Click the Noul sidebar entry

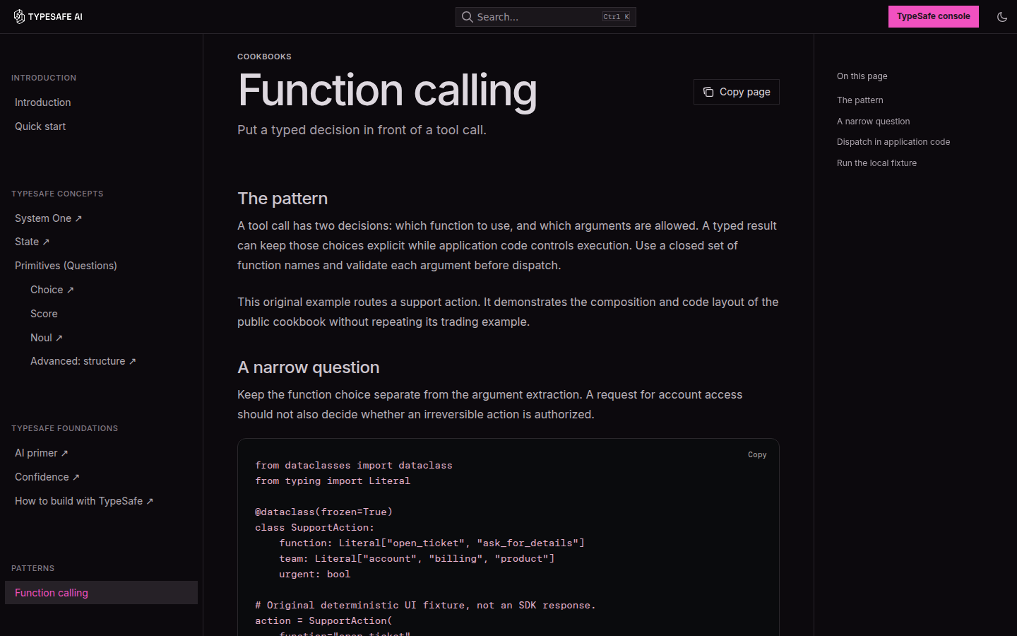click(x=47, y=338)
